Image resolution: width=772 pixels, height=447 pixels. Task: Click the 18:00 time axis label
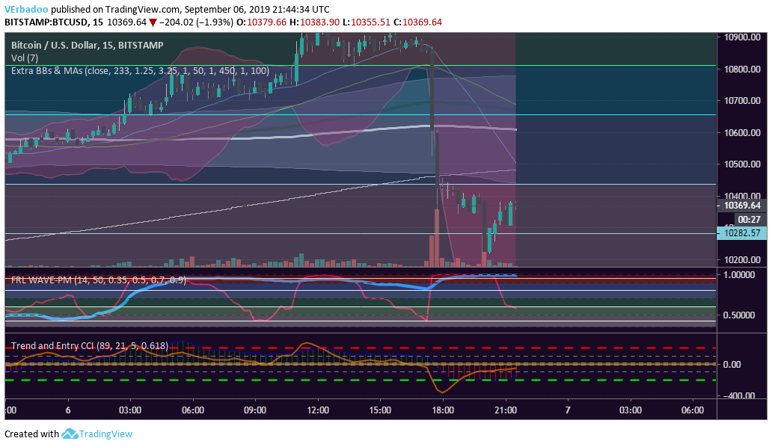coord(443,410)
